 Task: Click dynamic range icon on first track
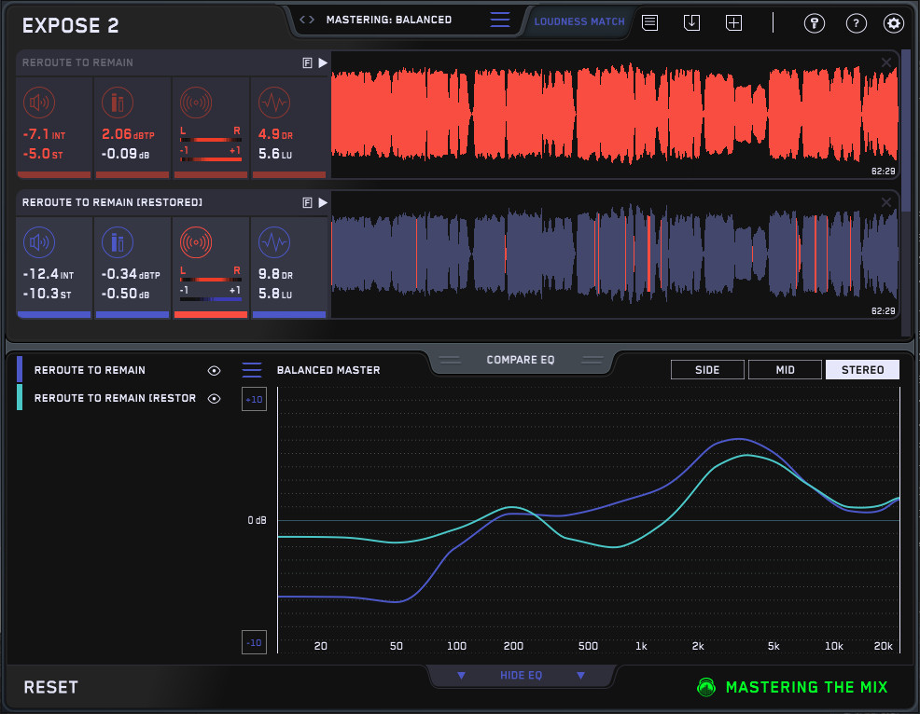click(x=273, y=103)
